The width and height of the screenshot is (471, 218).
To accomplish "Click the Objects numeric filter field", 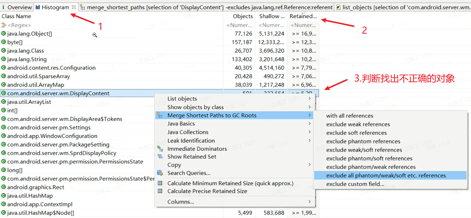I will click(239, 25).
